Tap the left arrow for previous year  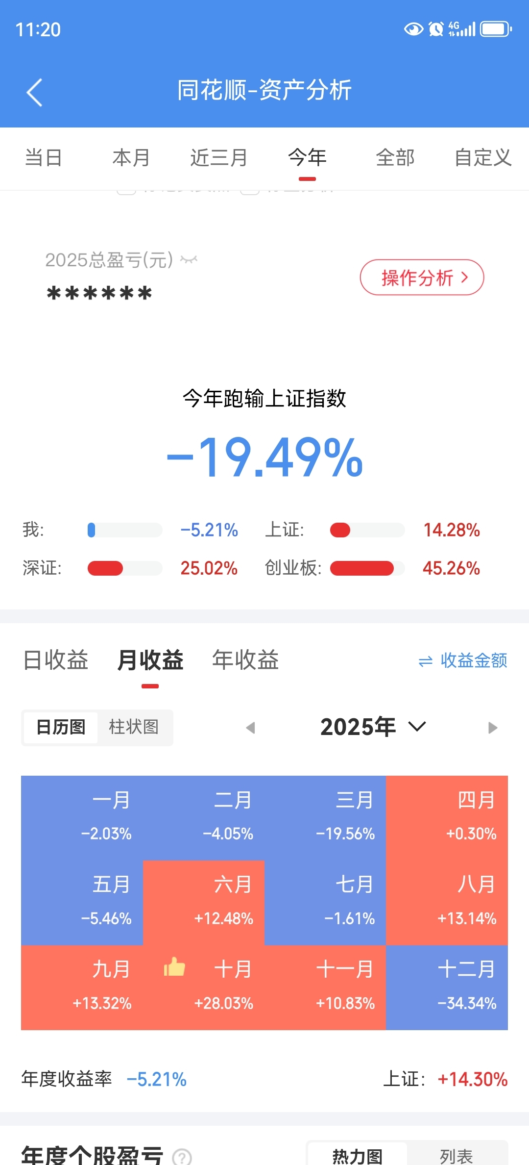[250, 728]
